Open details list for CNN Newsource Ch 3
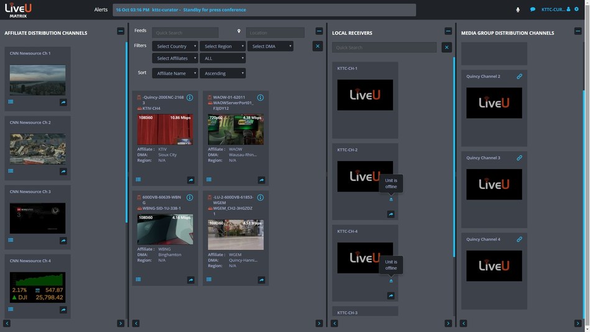Viewport: 590px width, 332px height. (11, 240)
